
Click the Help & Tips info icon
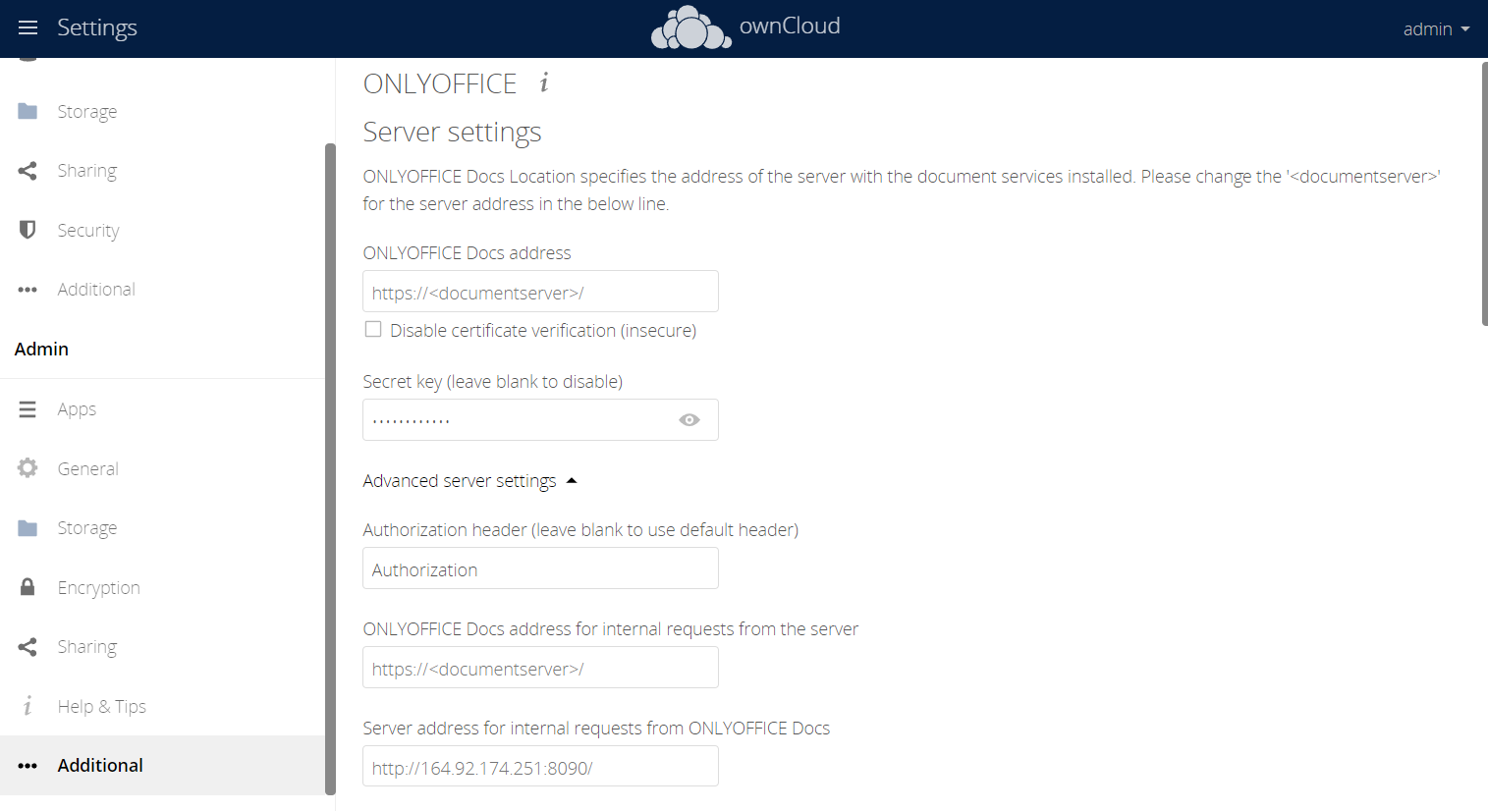(28, 706)
